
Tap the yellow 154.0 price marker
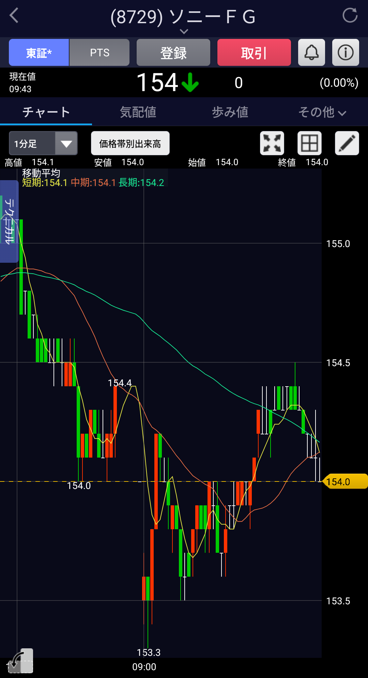tap(345, 481)
